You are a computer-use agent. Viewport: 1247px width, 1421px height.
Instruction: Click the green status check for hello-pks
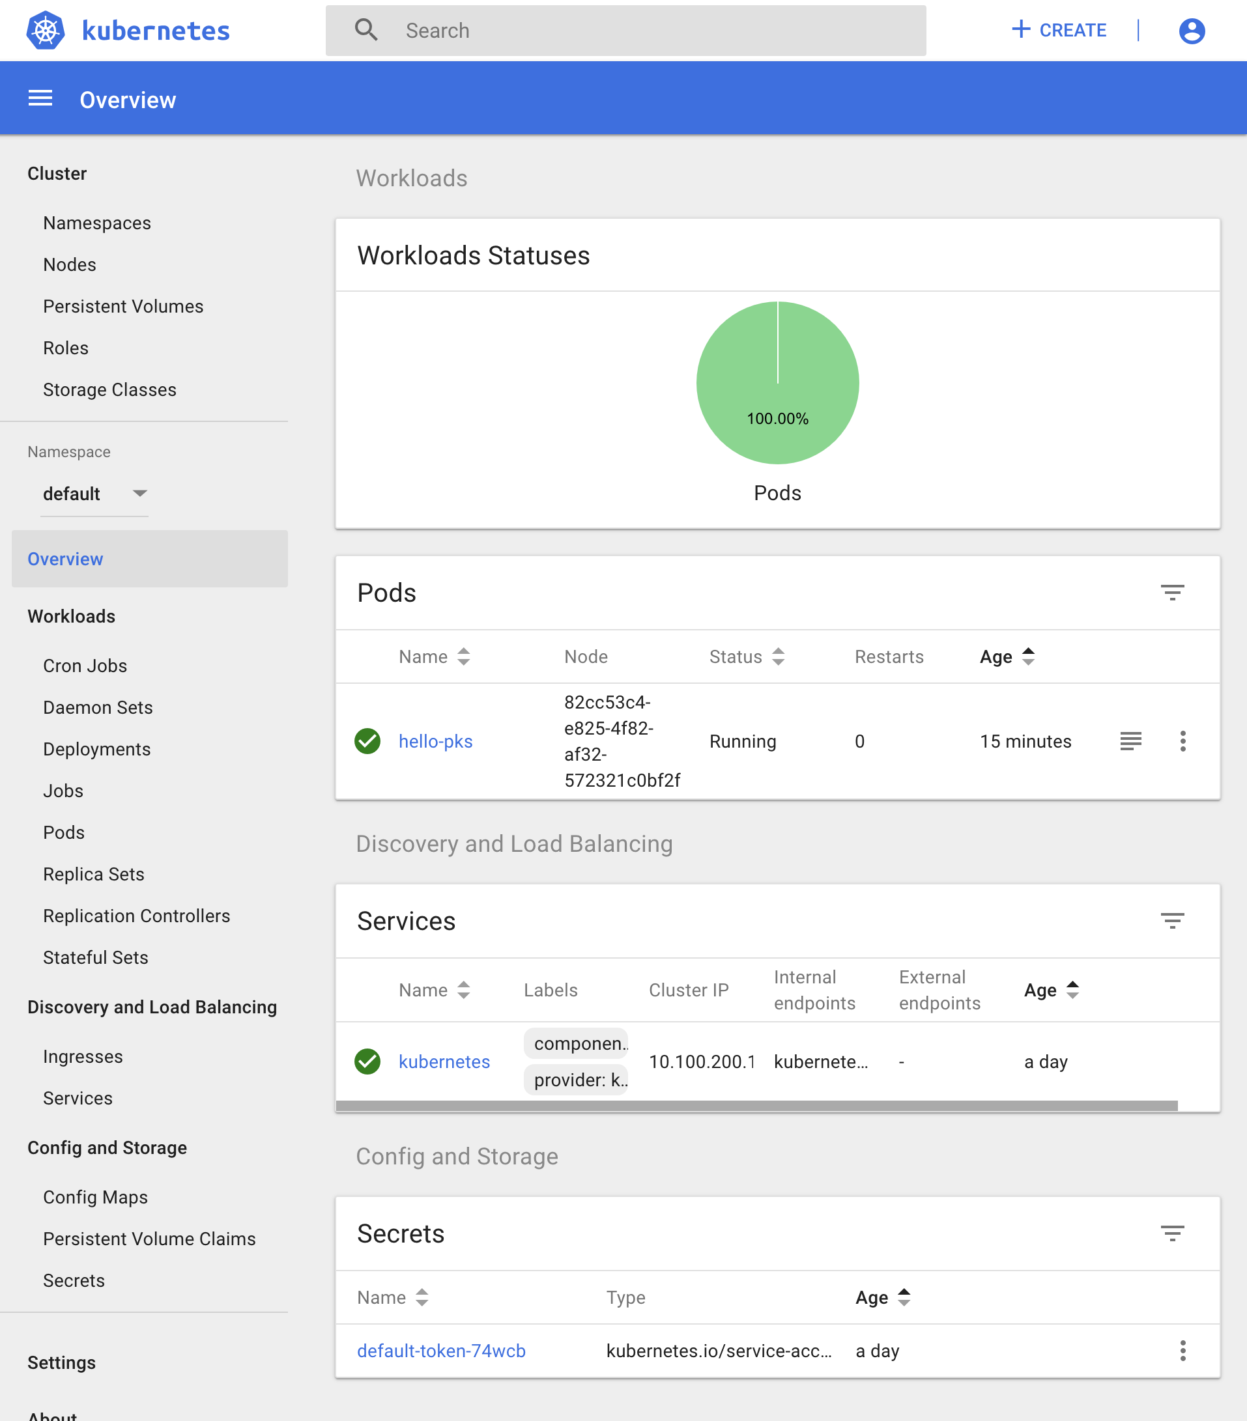[367, 741]
